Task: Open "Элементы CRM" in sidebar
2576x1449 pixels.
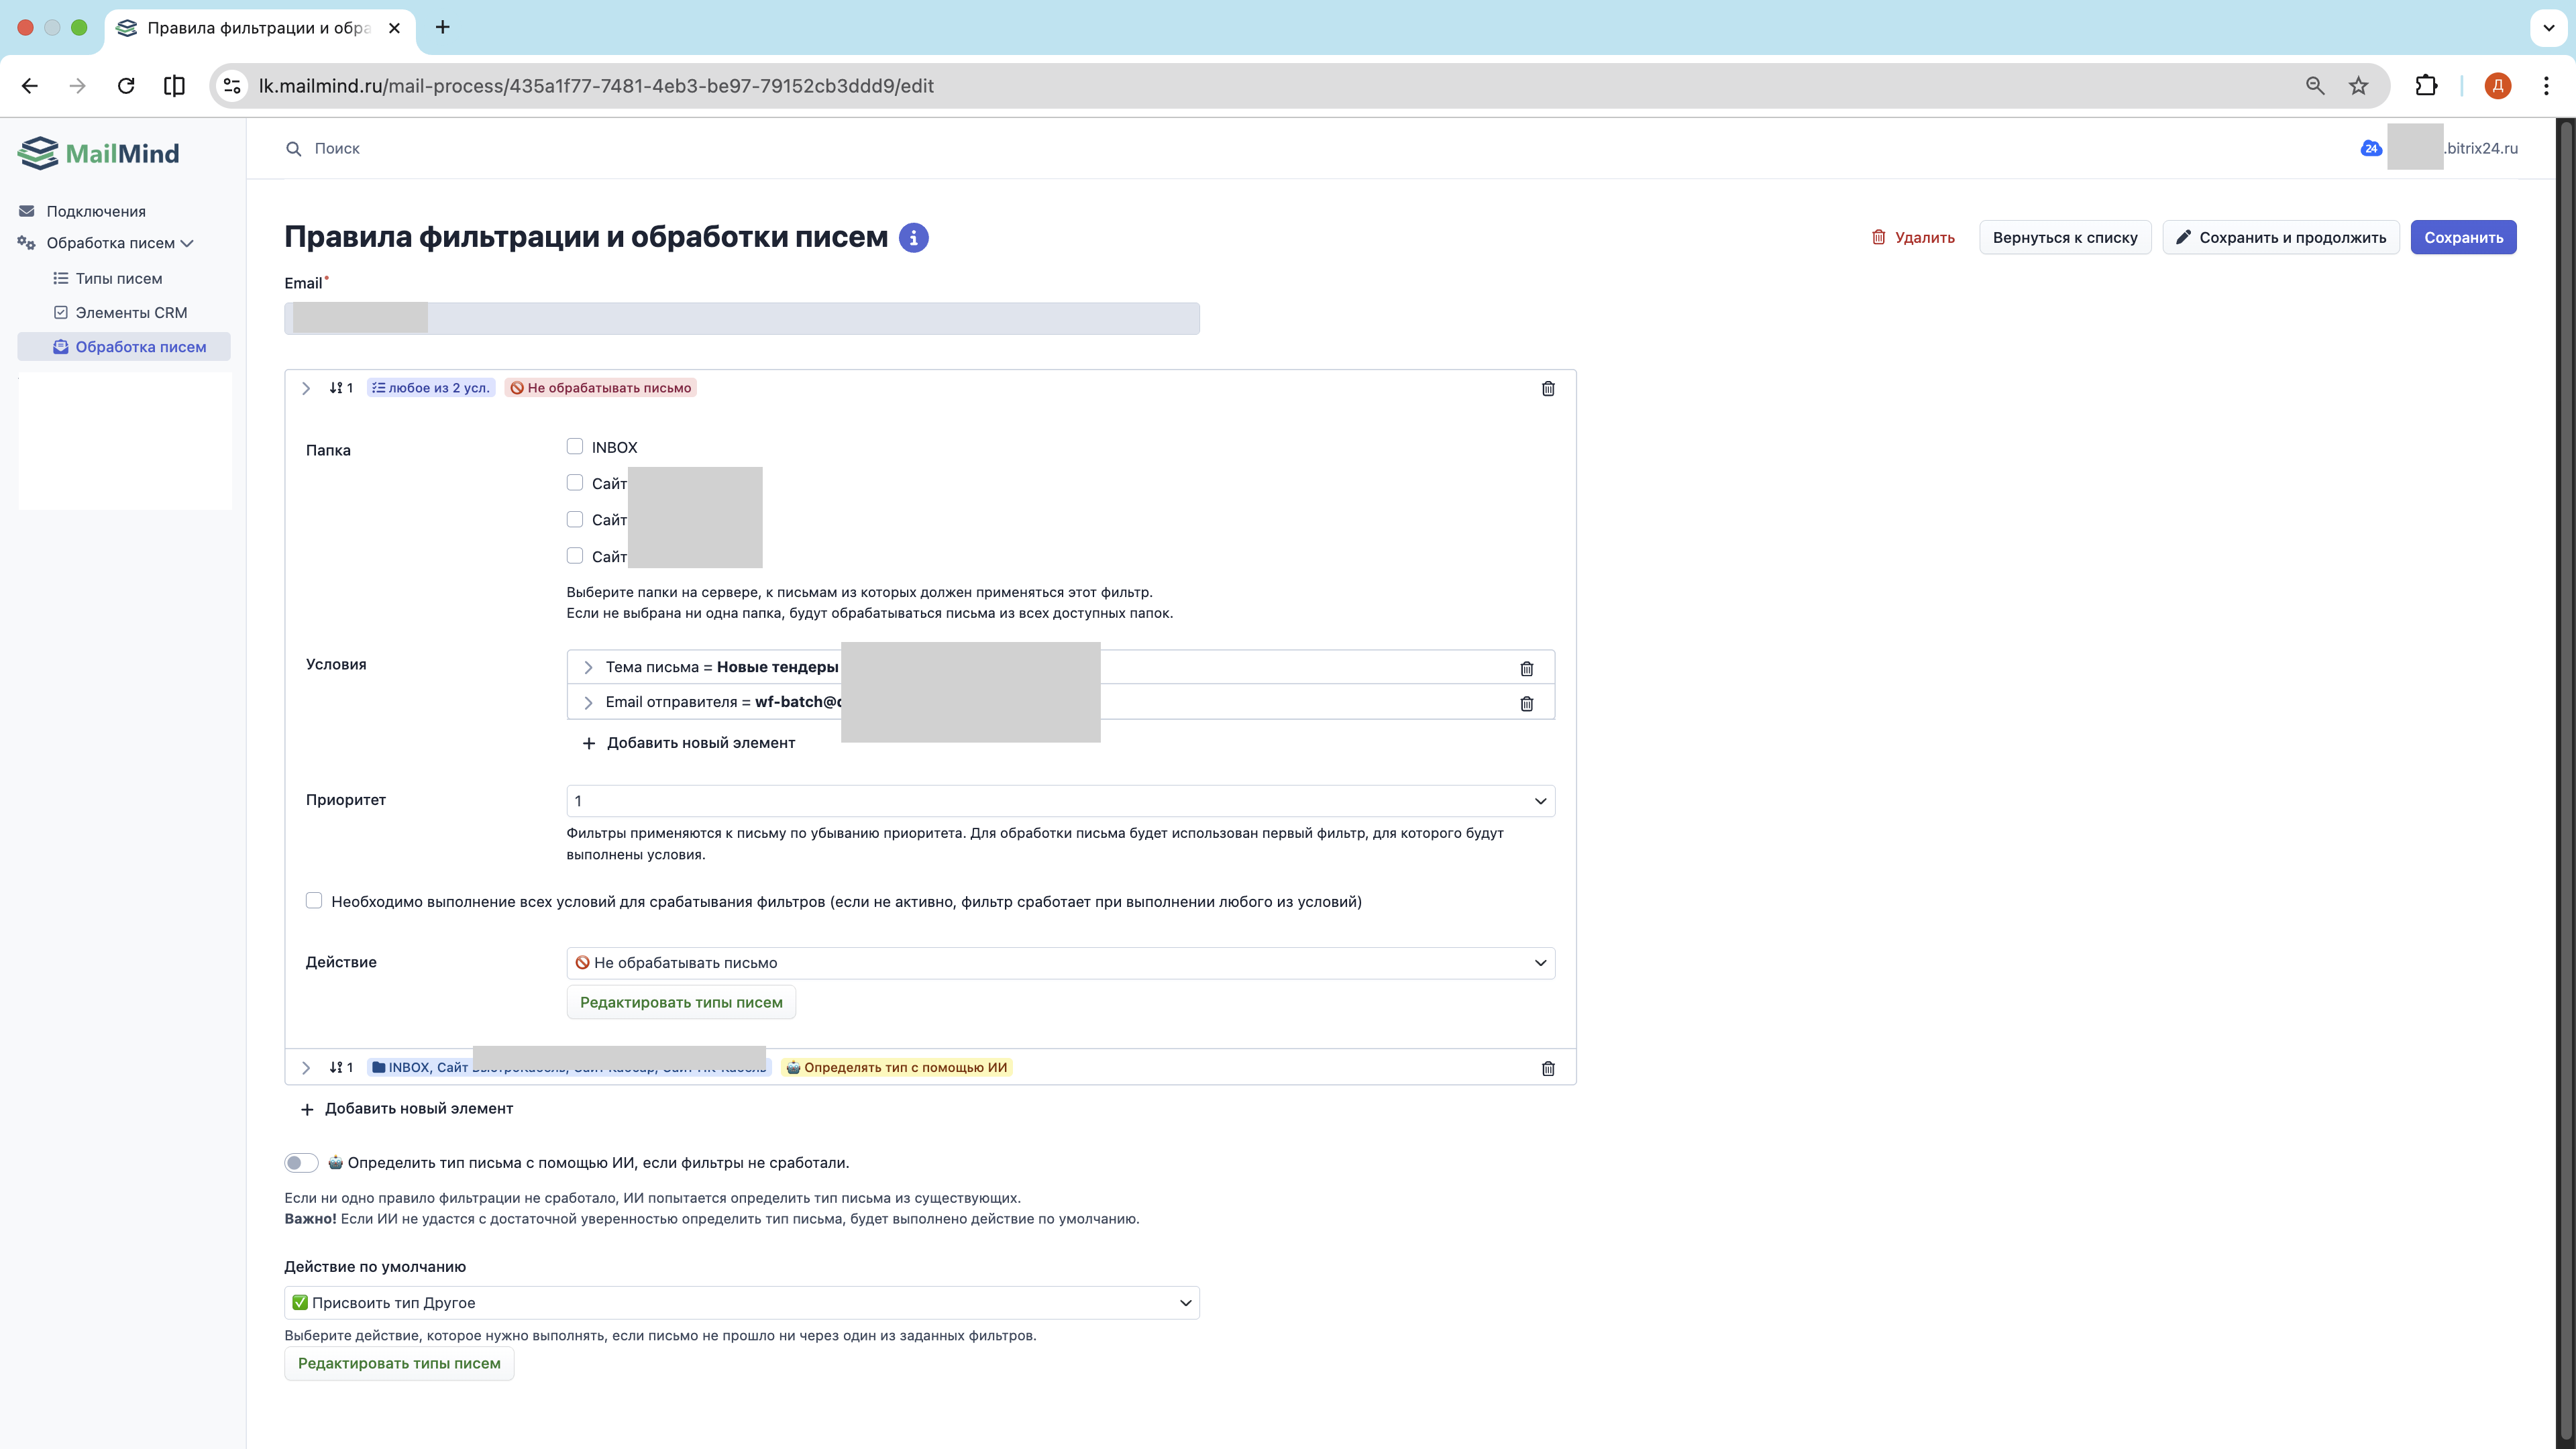Action: click(131, 313)
